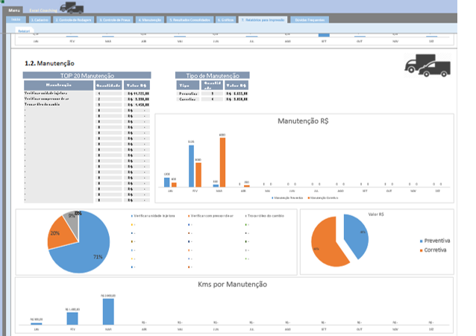Open 5. Resultados Consolidados tab
Image resolution: width=476 pixels, height=336 pixels.
tap(190, 20)
